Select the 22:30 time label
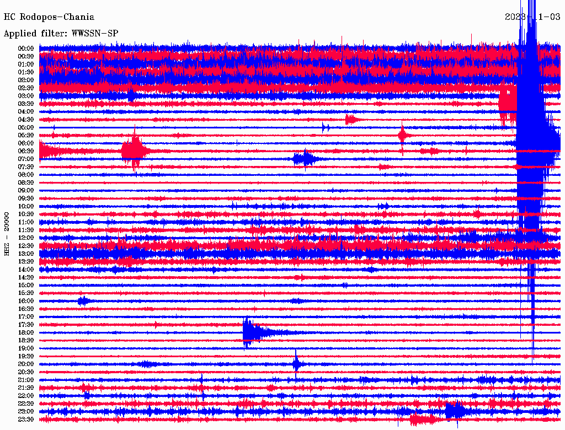Image resolution: width=565 pixels, height=430 pixels. pyautogui.click(x=25, y=404)
